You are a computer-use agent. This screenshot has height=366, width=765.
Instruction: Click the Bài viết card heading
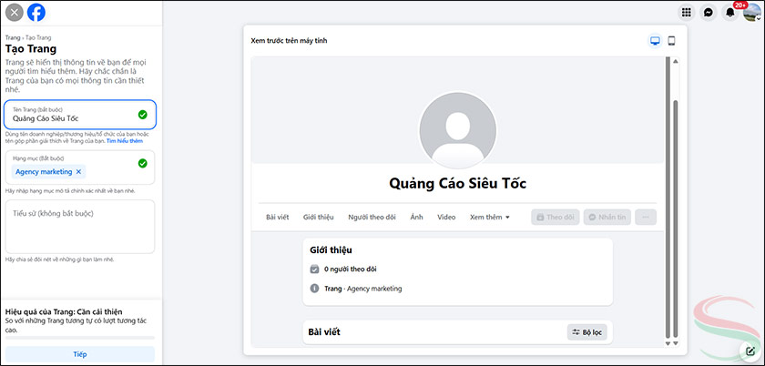(324, 332)
